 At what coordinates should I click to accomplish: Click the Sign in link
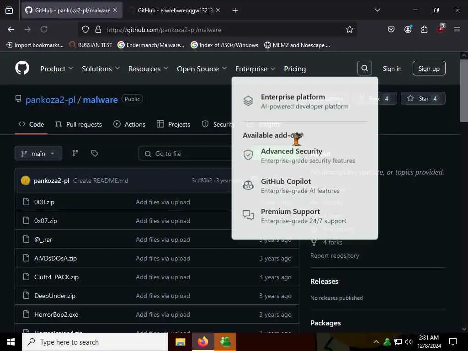coord(392,69)
